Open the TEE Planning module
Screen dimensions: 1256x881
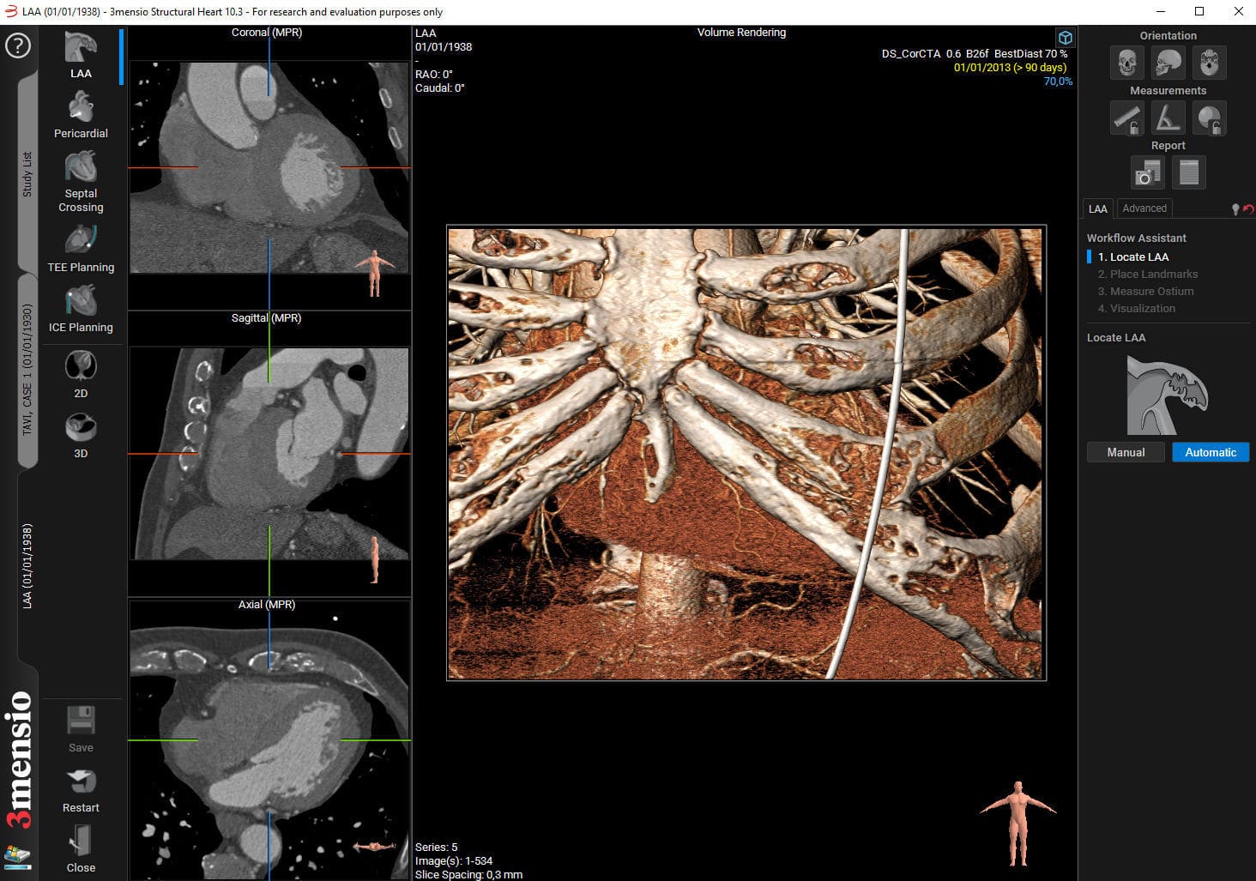click(x=82, y=247)
